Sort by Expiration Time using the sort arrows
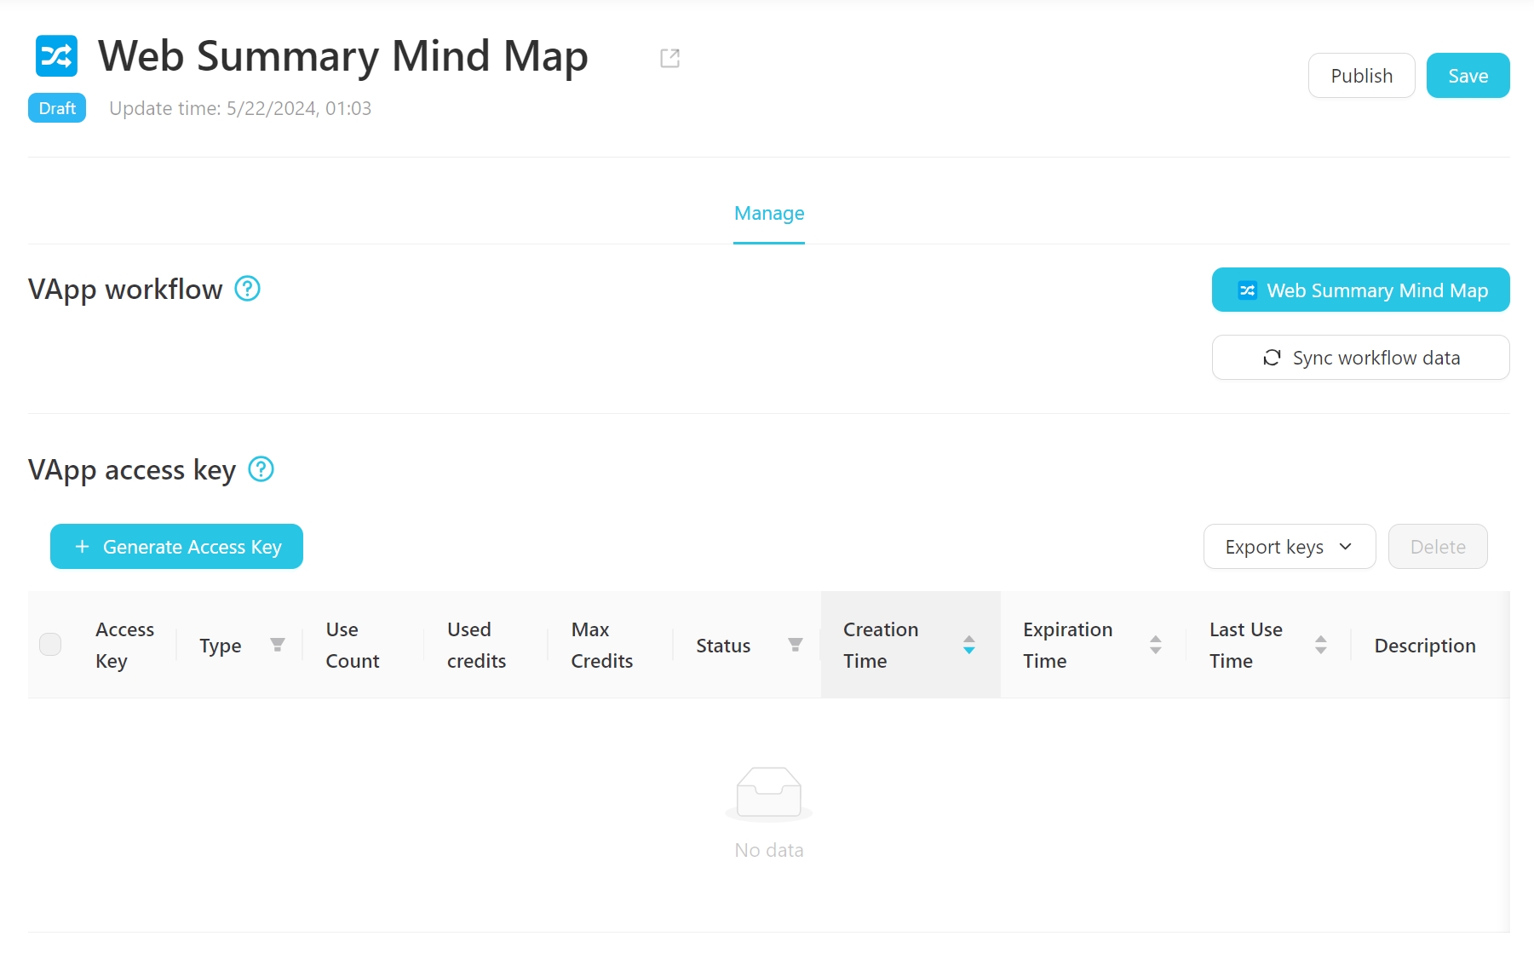 [x=1155, y=645]
